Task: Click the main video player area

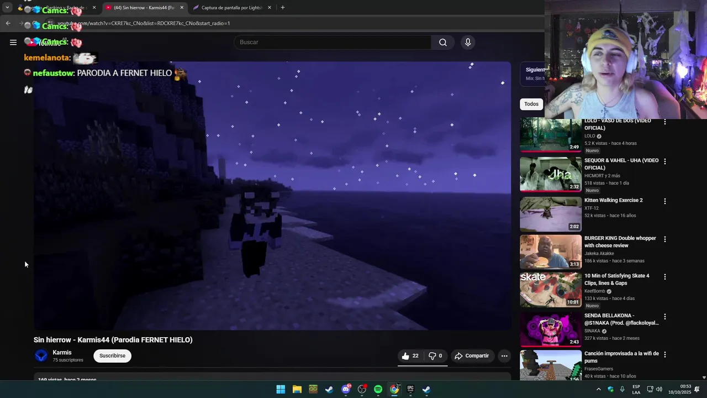Action: click(x=272, y=196)
